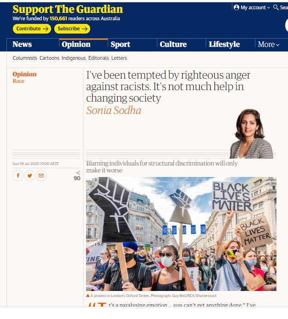Share article on Twitter

coord(29,176)
